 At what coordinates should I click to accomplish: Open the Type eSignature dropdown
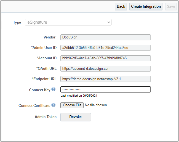[x=68, y=22]
